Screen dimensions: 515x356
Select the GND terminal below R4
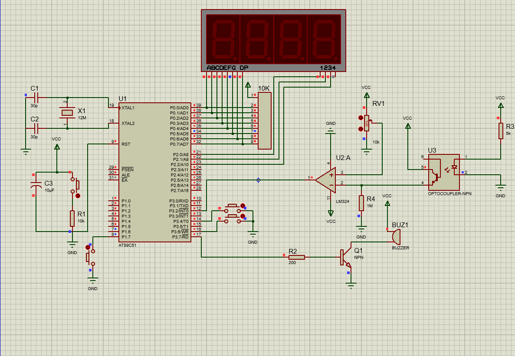[361, 229]
